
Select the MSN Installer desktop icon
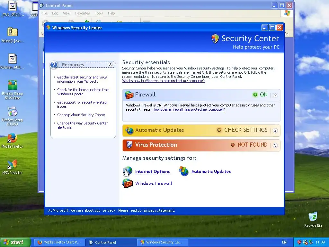[x=12, y=167]
